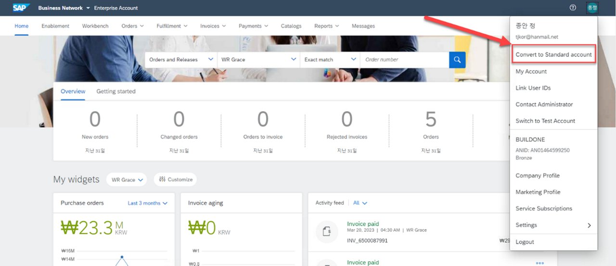Open the Orders tile showing 5
The width and height of the screenshot is (616, 266).
tap(431, 131)
